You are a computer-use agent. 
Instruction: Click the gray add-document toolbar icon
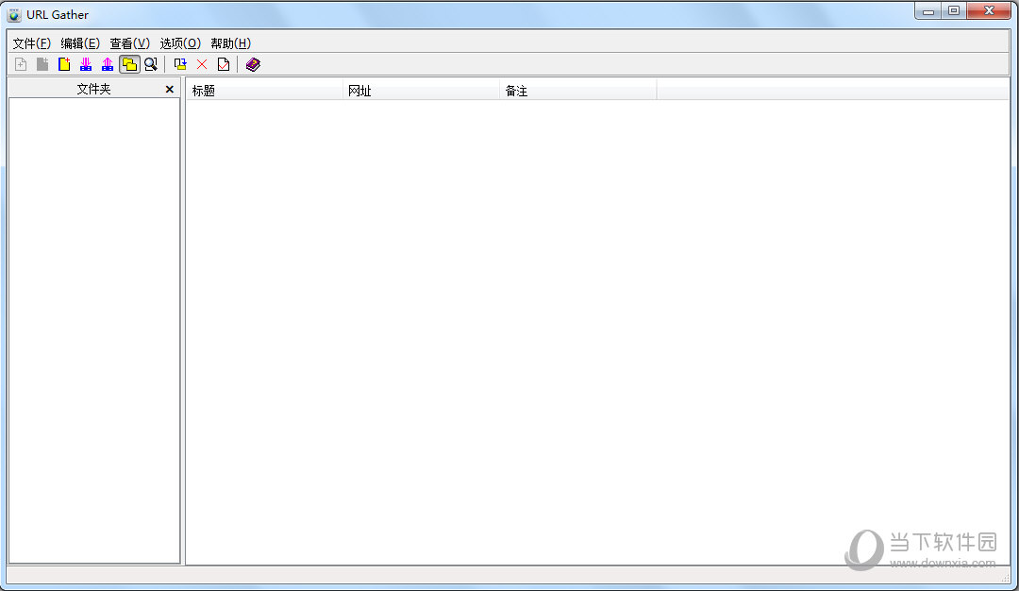point(42,64)
